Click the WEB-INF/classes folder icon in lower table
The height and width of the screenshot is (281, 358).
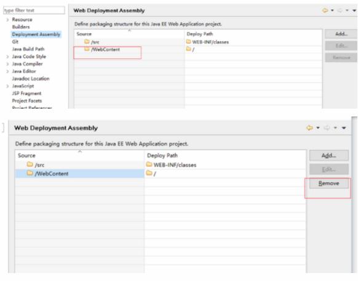click(x=149, y=164)
